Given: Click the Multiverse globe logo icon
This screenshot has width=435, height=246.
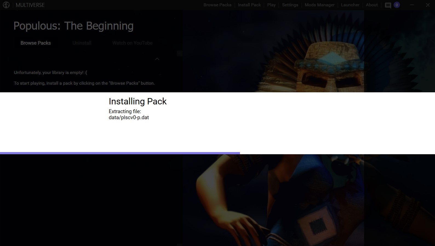Looking at the screenshot, I should click(6, 5).
